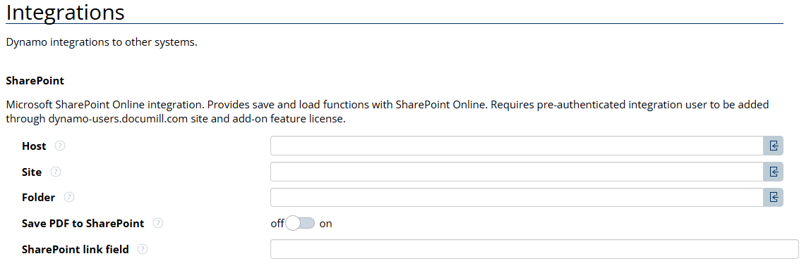This screenshot has width=811, height=268.
Task: Click the insert icon in the Host field
Action: [774, 146]
